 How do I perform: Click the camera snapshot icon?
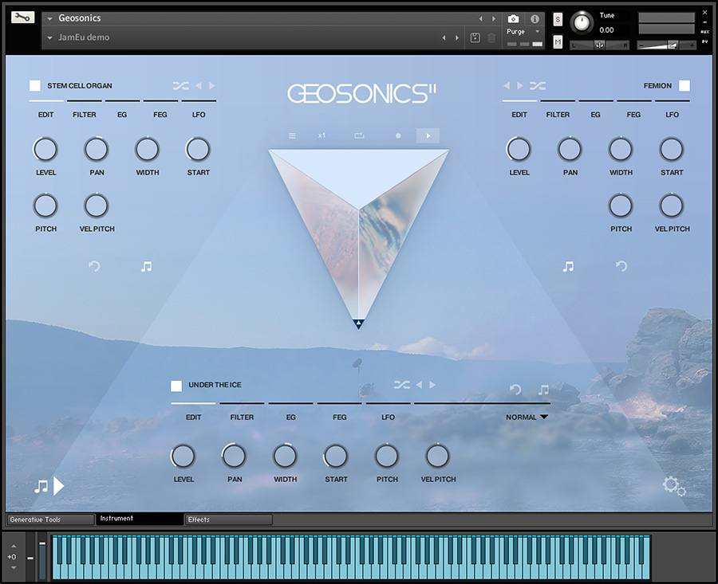(514, 18)
